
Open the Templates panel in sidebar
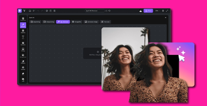(23, 19)
